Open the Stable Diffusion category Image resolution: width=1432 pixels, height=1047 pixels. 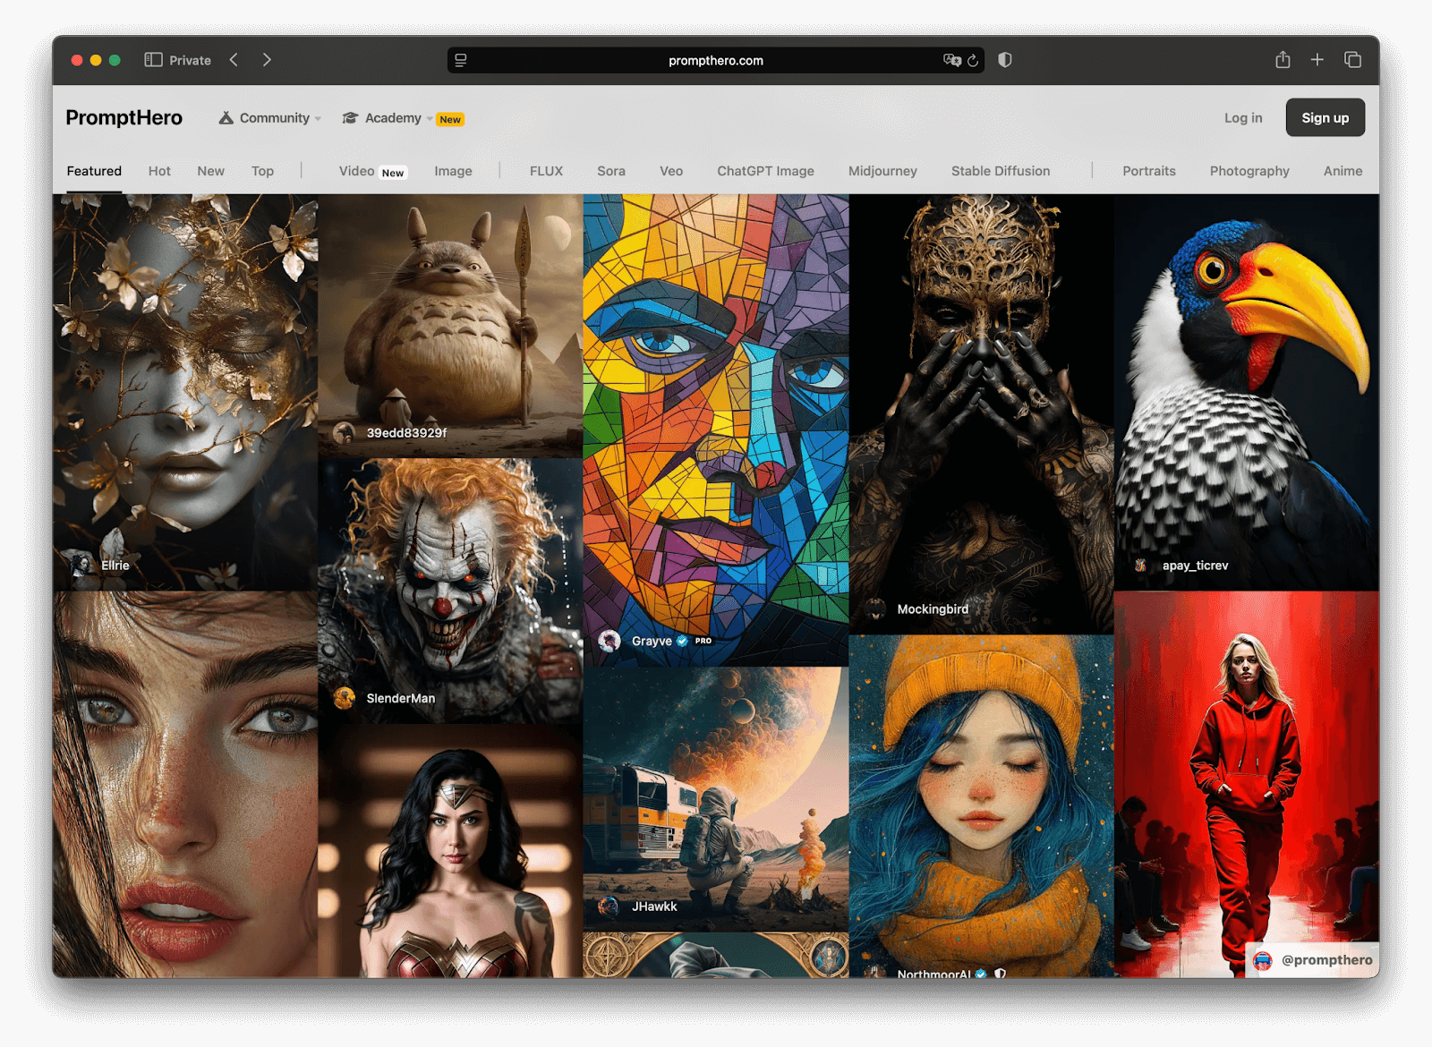pyautogui.click(x=1000, y=171)
